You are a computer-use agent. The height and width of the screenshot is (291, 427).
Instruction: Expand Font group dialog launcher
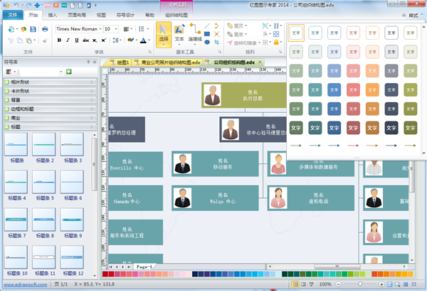[x=149, y=52]
